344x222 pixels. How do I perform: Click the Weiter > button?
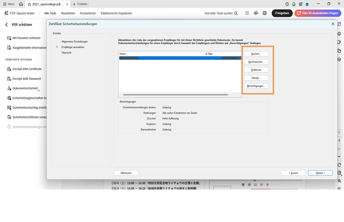tap(320, 173)
